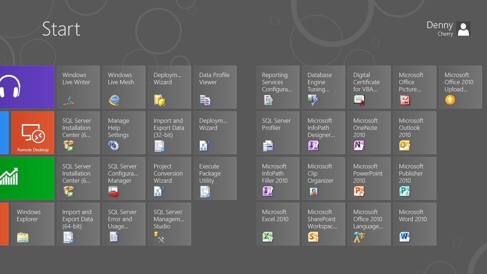
Task: Open Microsoft Publisher 2010
Action: 415,178
